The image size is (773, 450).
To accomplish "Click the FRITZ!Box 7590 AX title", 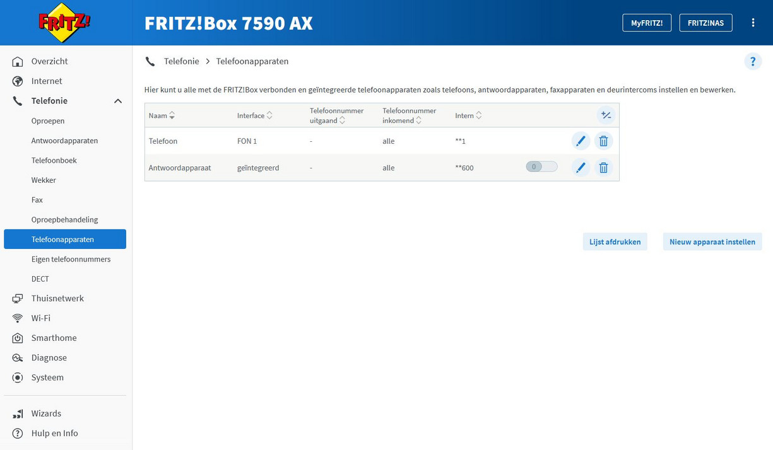I will coord(228,23).
